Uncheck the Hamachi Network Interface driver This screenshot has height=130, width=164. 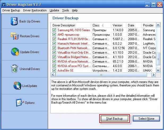click(x=54, y=43)
